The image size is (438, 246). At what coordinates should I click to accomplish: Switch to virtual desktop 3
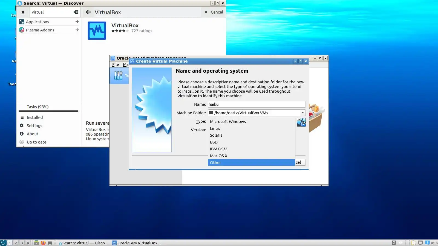coord(22,243)
